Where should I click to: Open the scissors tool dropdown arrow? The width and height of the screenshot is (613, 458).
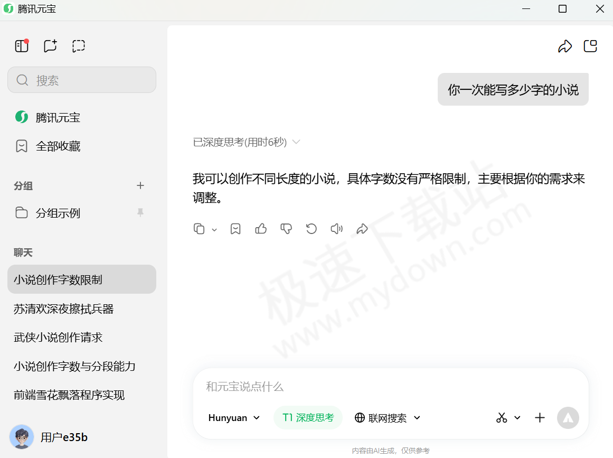[517, 418]
